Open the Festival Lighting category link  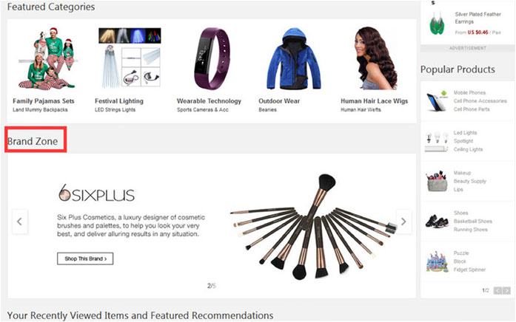click(119, 101)
